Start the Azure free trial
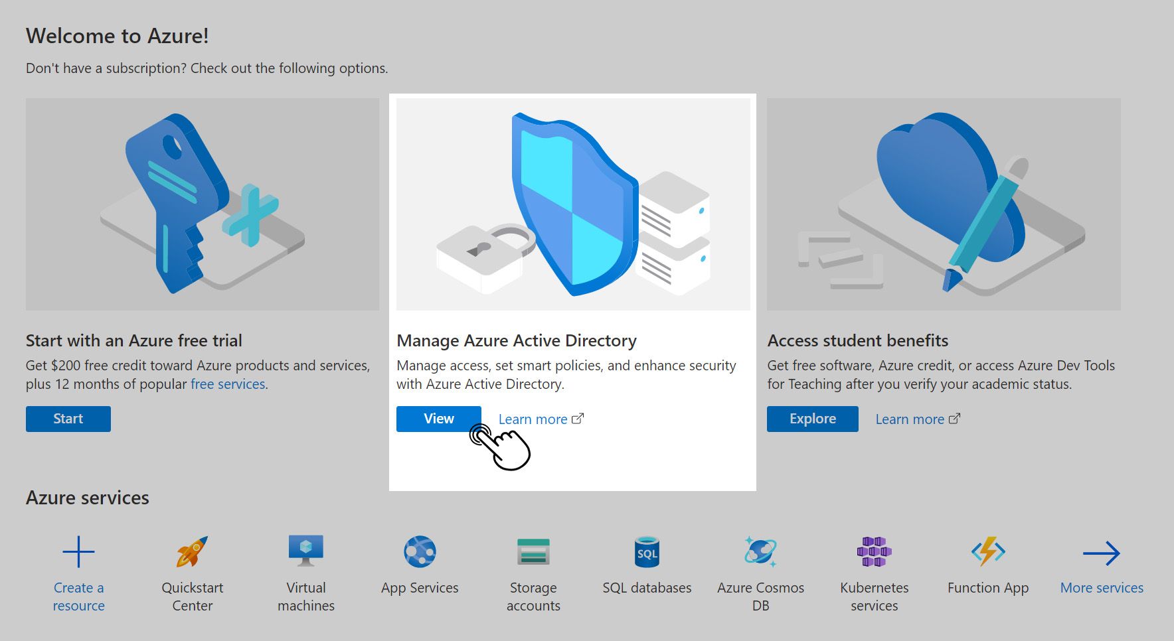 coord(68,419)
